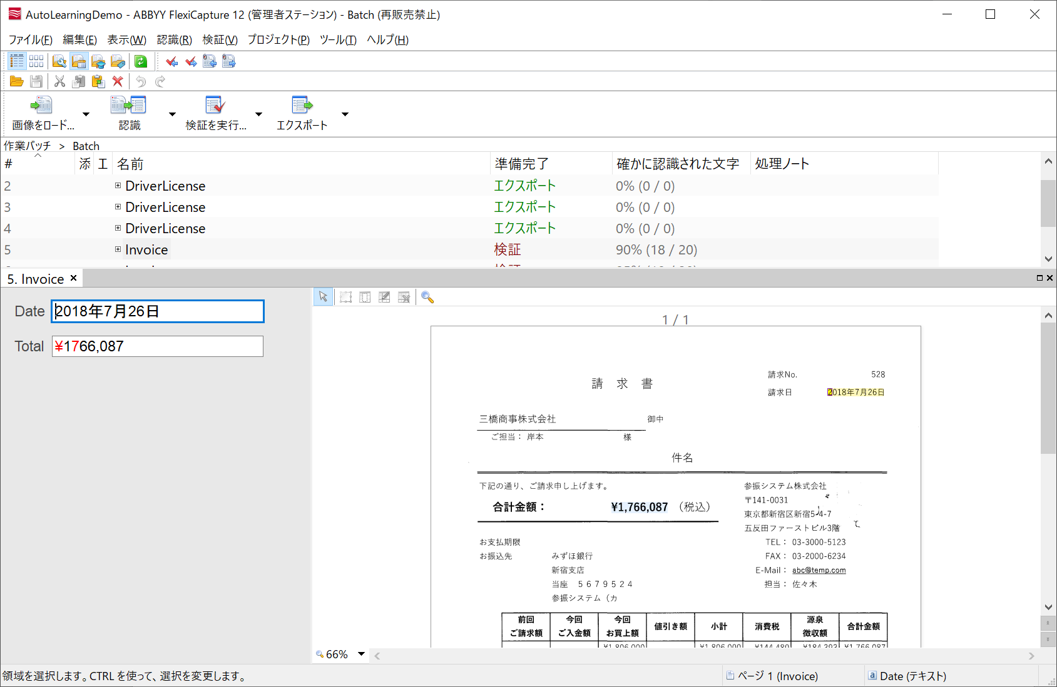The width and height of the screenshot is (1057, 687).
Task: Select the delete table tool
Action: (404, 298)
